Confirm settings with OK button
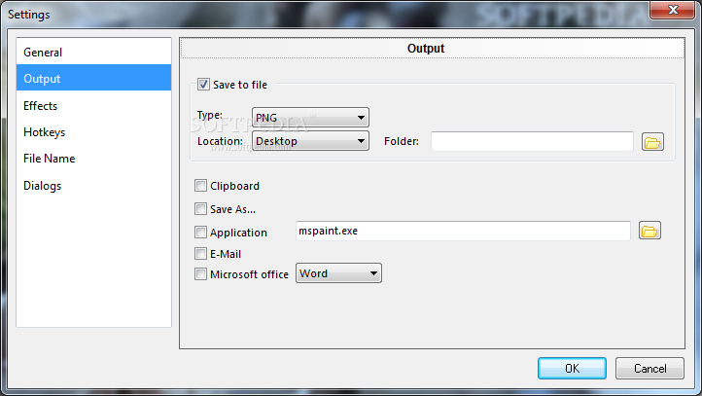Screen dimensions: 702x396 coord(572,368)
